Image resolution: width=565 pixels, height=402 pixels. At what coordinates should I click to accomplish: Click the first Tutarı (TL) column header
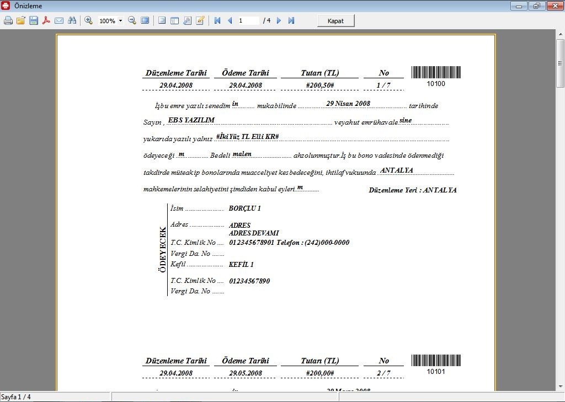pos(320,73)
